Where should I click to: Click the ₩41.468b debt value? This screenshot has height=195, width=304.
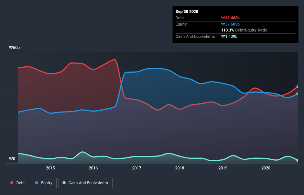pos(230,18)
